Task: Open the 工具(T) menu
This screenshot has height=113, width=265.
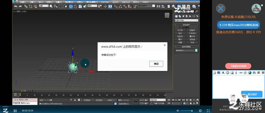Action: pyautogui.click(x=32, y=2)
